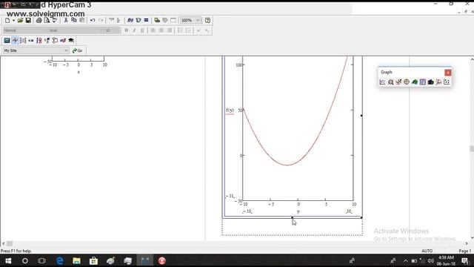Insert X-Y Plot from Graph palette

click(382, 82)
